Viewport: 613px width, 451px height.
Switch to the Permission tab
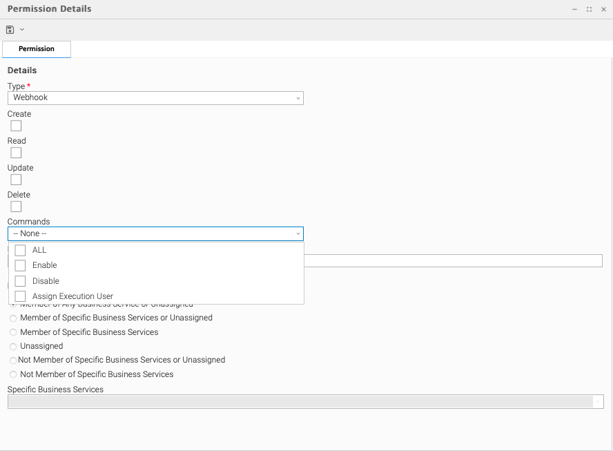click(37, 49)
